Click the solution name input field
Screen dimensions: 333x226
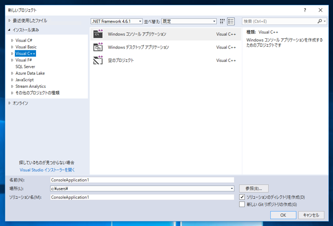(142, 197)
